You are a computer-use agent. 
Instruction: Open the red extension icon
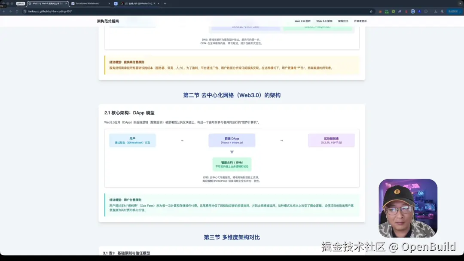pos(406,11)
